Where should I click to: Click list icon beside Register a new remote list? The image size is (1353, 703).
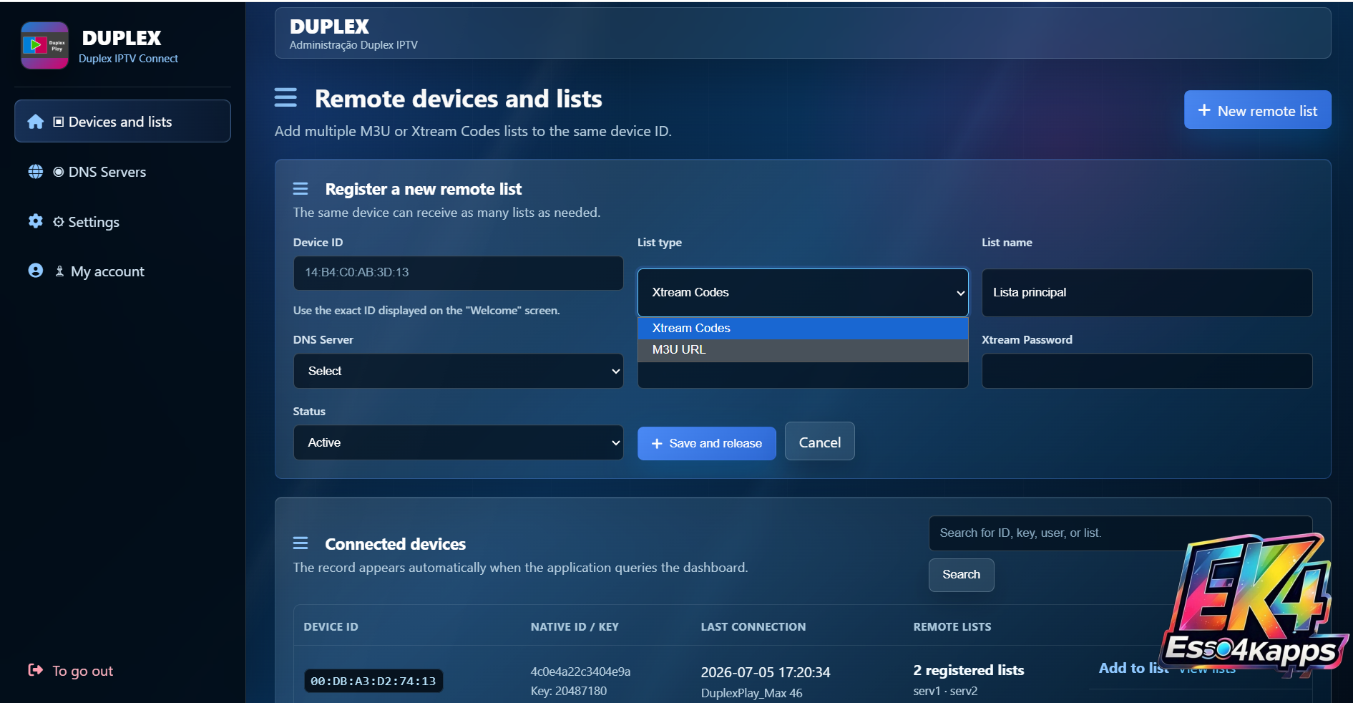click(301, 189)
